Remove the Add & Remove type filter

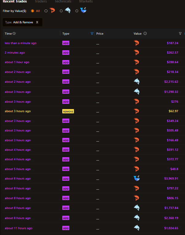pyautogui.click(x=37, y=22)
